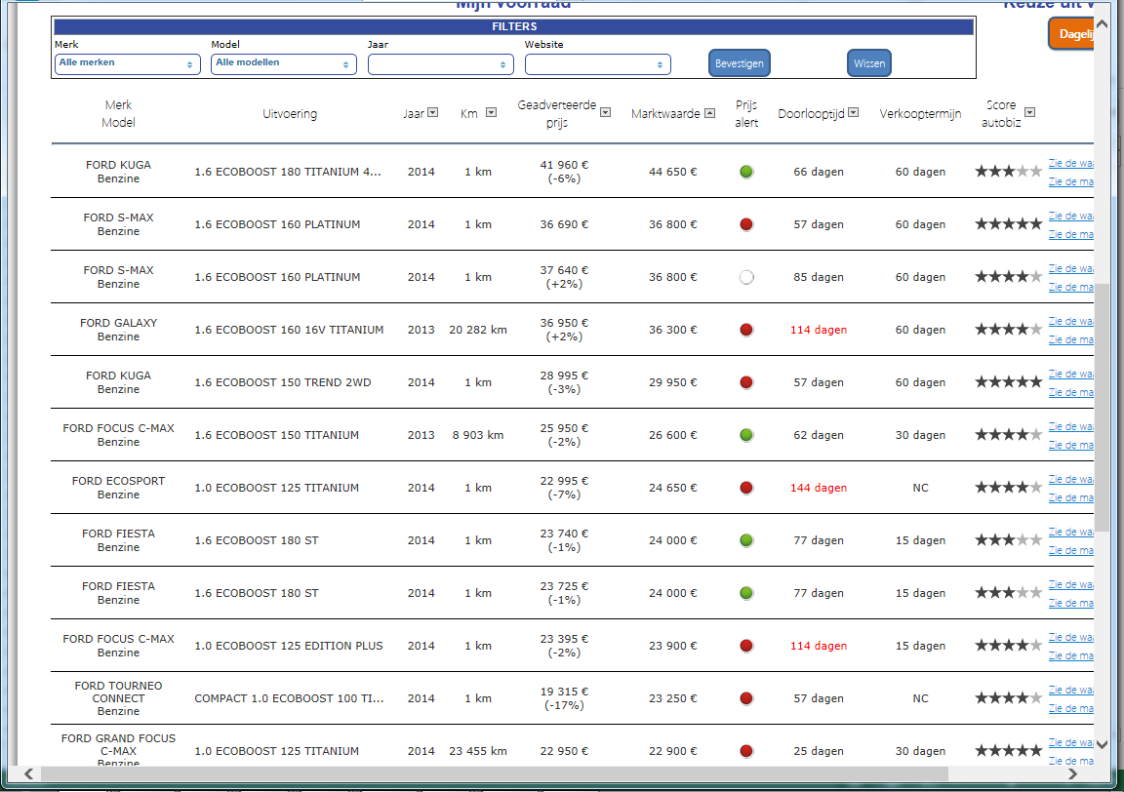Click the Km column sort arrow
This screenshot has height=792, width=1124.
point(492,113)
